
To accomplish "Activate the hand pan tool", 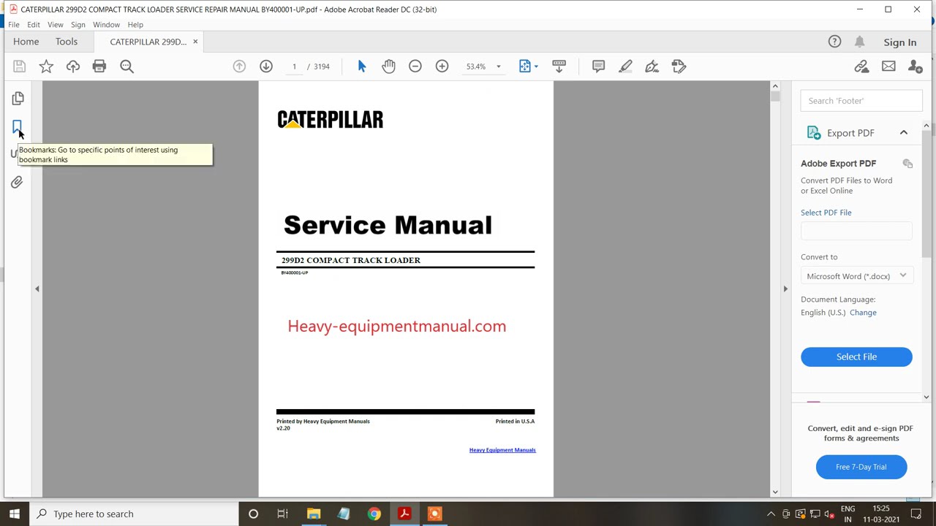I will 388,66.
